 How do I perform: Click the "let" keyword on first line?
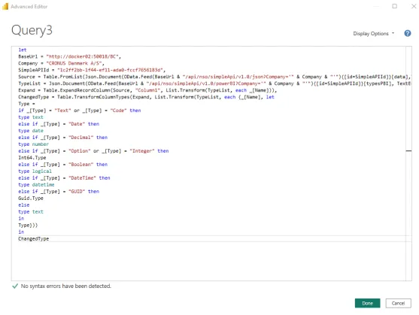click(x=23, y=50)
